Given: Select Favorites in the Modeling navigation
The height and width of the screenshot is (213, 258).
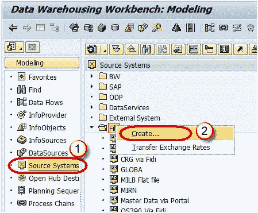Looking at the screenshot, I should [43, 78].
